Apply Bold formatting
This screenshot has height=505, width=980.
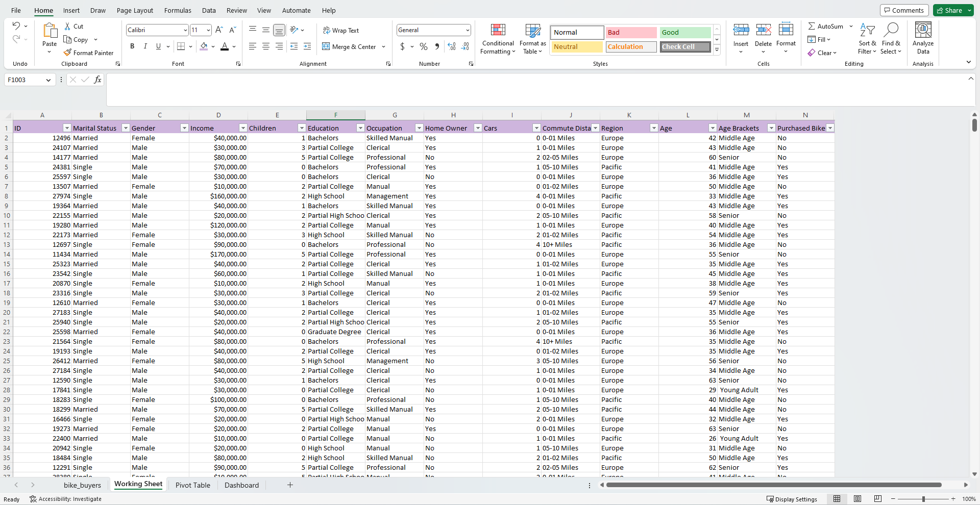[132, 46]
